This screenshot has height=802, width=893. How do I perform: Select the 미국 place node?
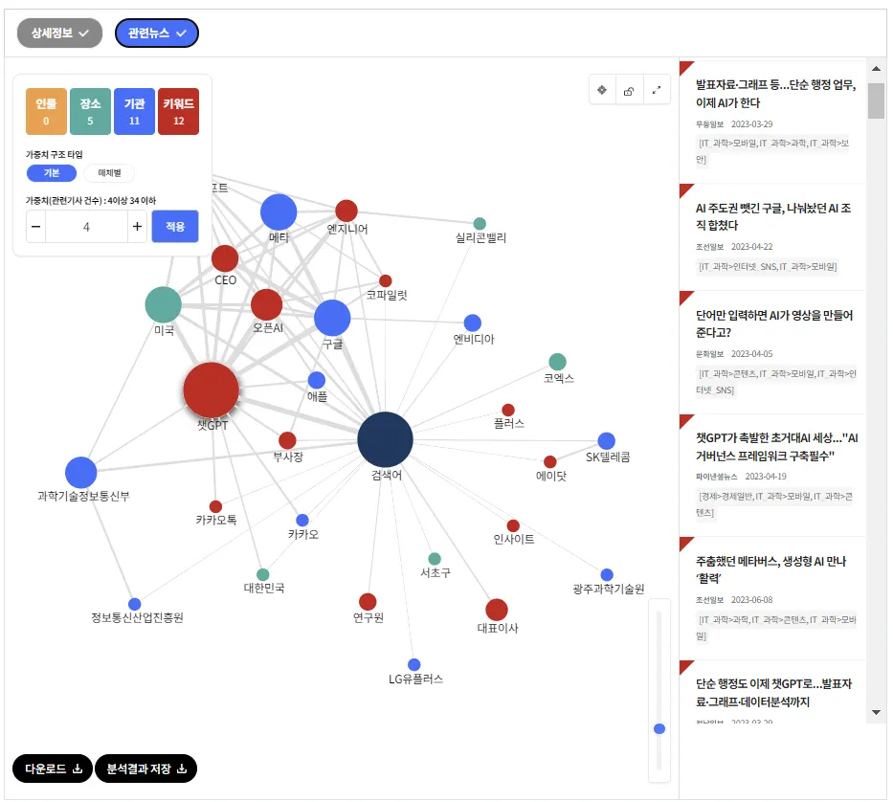pos(164,304)
